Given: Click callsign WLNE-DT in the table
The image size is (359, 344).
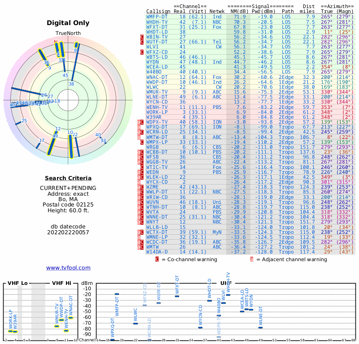Looking at the screenshot, I should click(x=157, y=97).
